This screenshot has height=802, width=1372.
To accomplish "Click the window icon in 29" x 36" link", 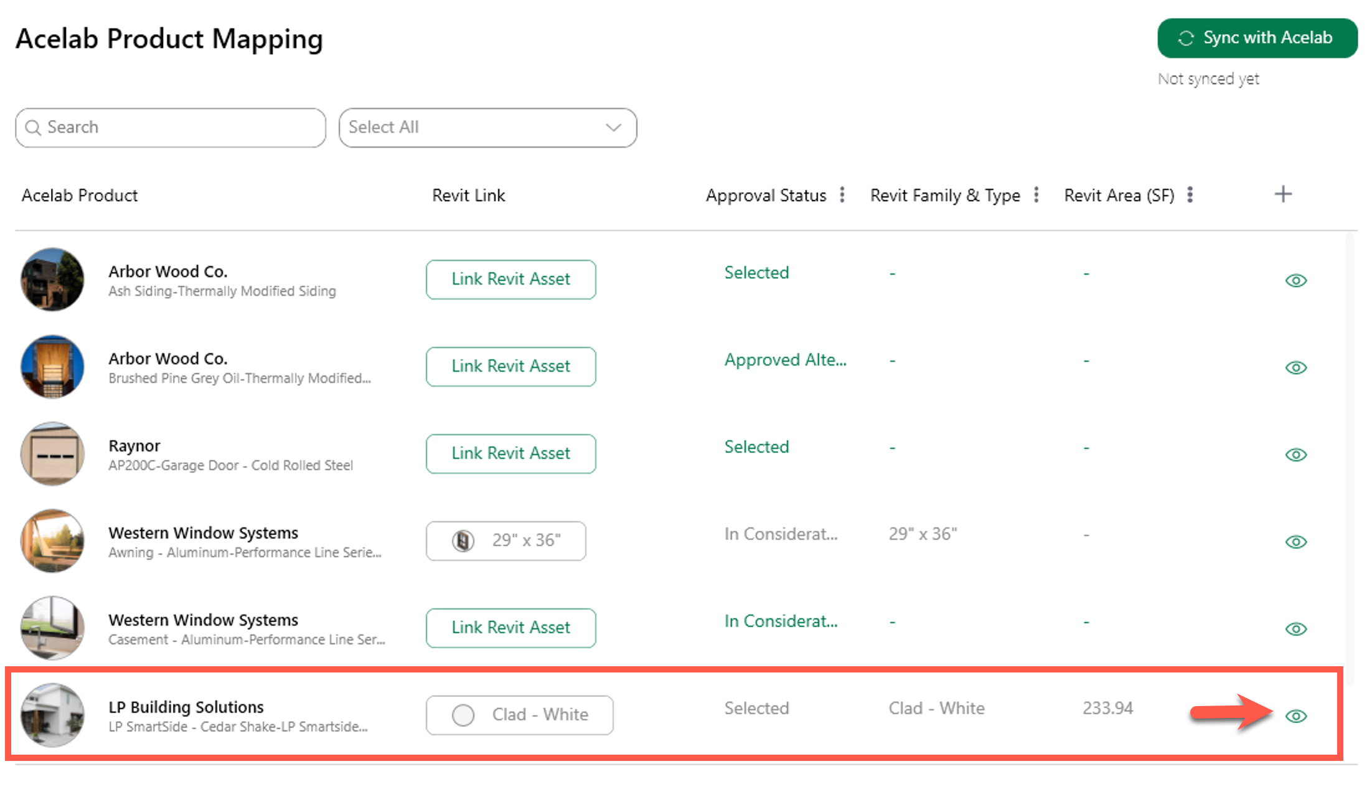I will pos(463,540).
